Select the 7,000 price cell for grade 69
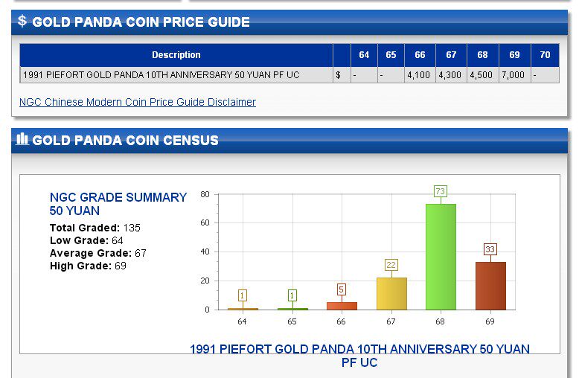579x378 pixels. click(x=514, y=75)
